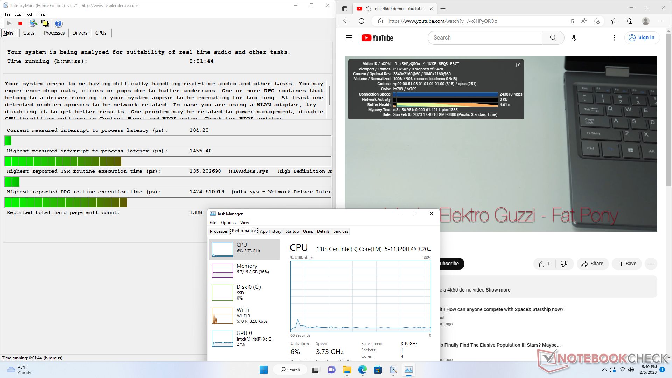Refresh the Edge browser page
672x378 pixels.
pos(362,21)
